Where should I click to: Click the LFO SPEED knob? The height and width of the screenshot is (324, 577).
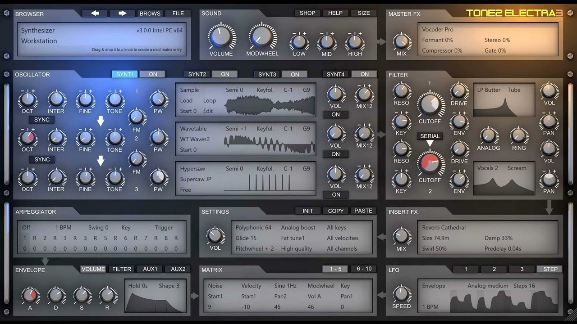[401, 294]
